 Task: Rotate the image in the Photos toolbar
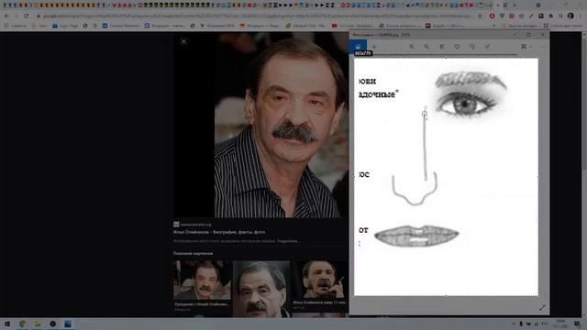click(x=472, y=47)
